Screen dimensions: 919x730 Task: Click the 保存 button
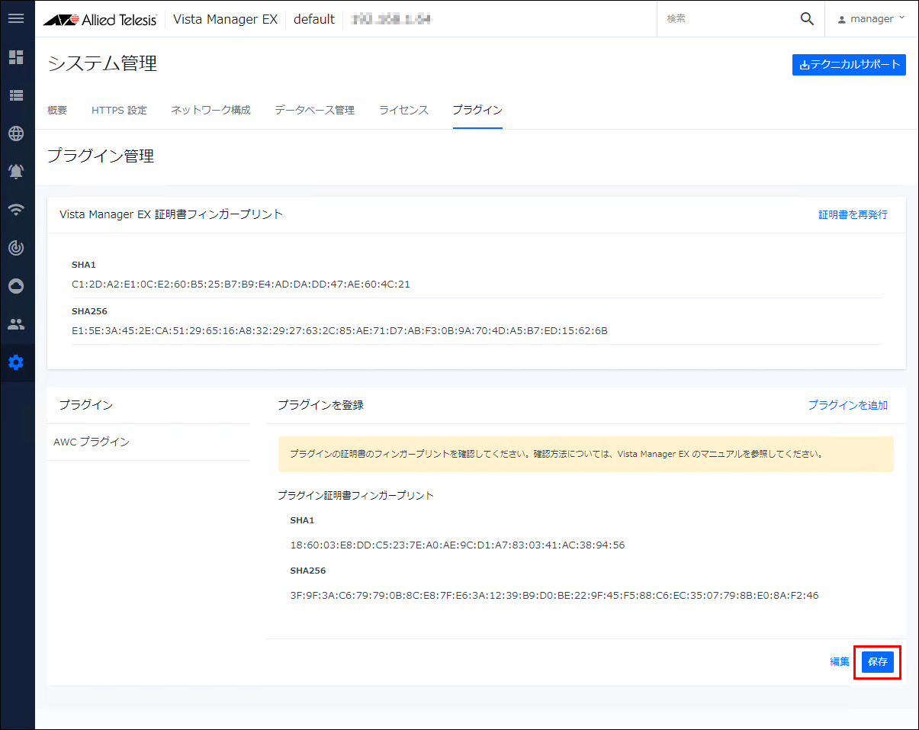[x=878, y=662]
